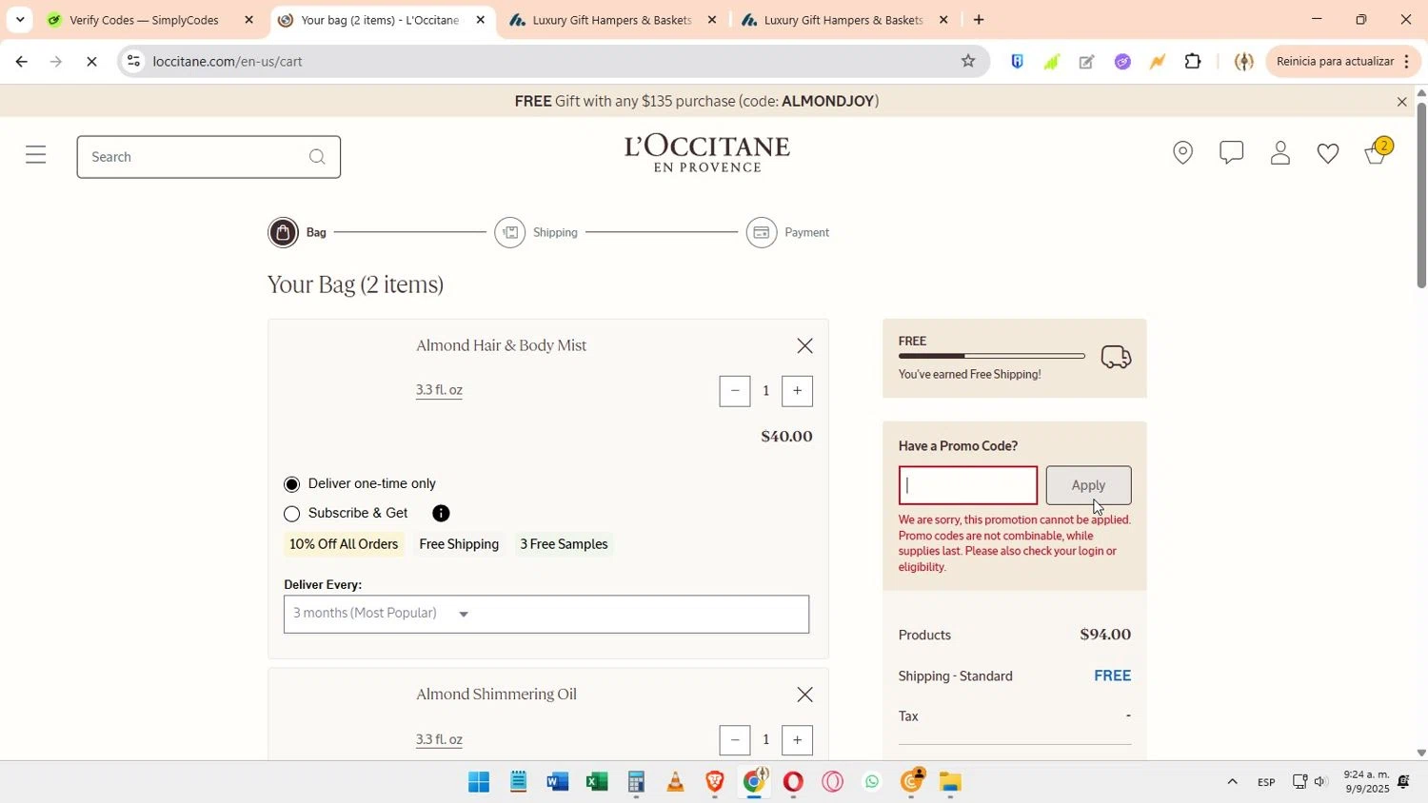Click the L'Occitane en Provence logo
1428x803 pixels.
pos(707,153)
